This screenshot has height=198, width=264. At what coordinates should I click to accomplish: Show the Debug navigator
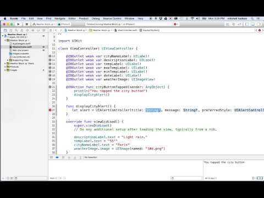pos(33,30)
